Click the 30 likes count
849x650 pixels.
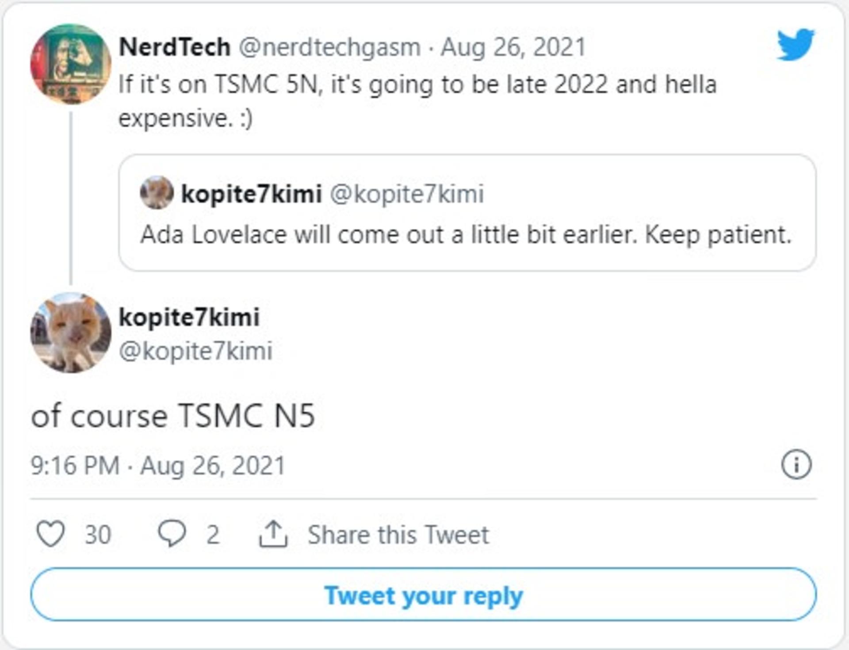tap(98, 535)
